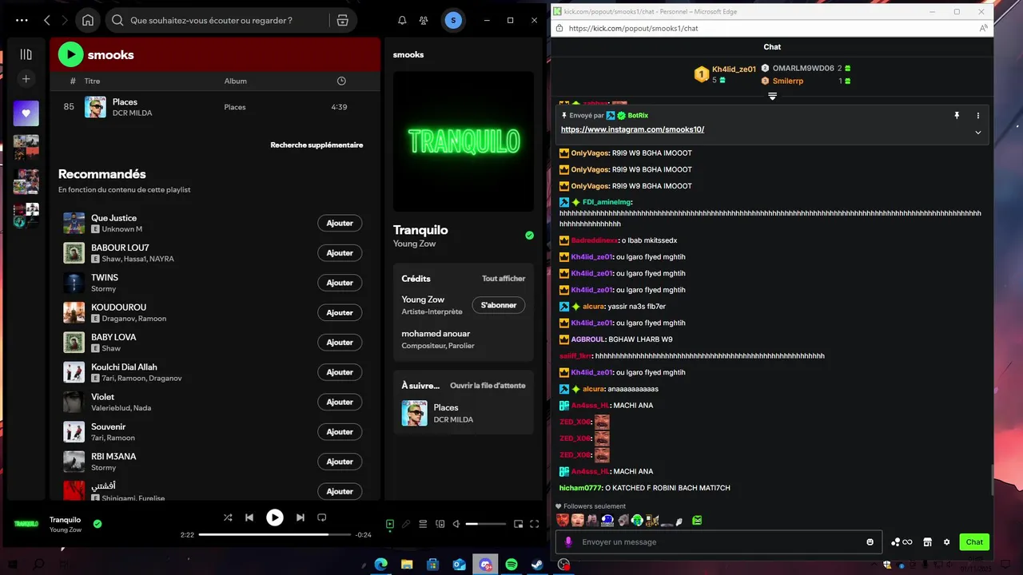Viewport: 1023px width, 575px height.
Task: Toggle saved checkmark in bottom player bar
Action: point(98,524)
